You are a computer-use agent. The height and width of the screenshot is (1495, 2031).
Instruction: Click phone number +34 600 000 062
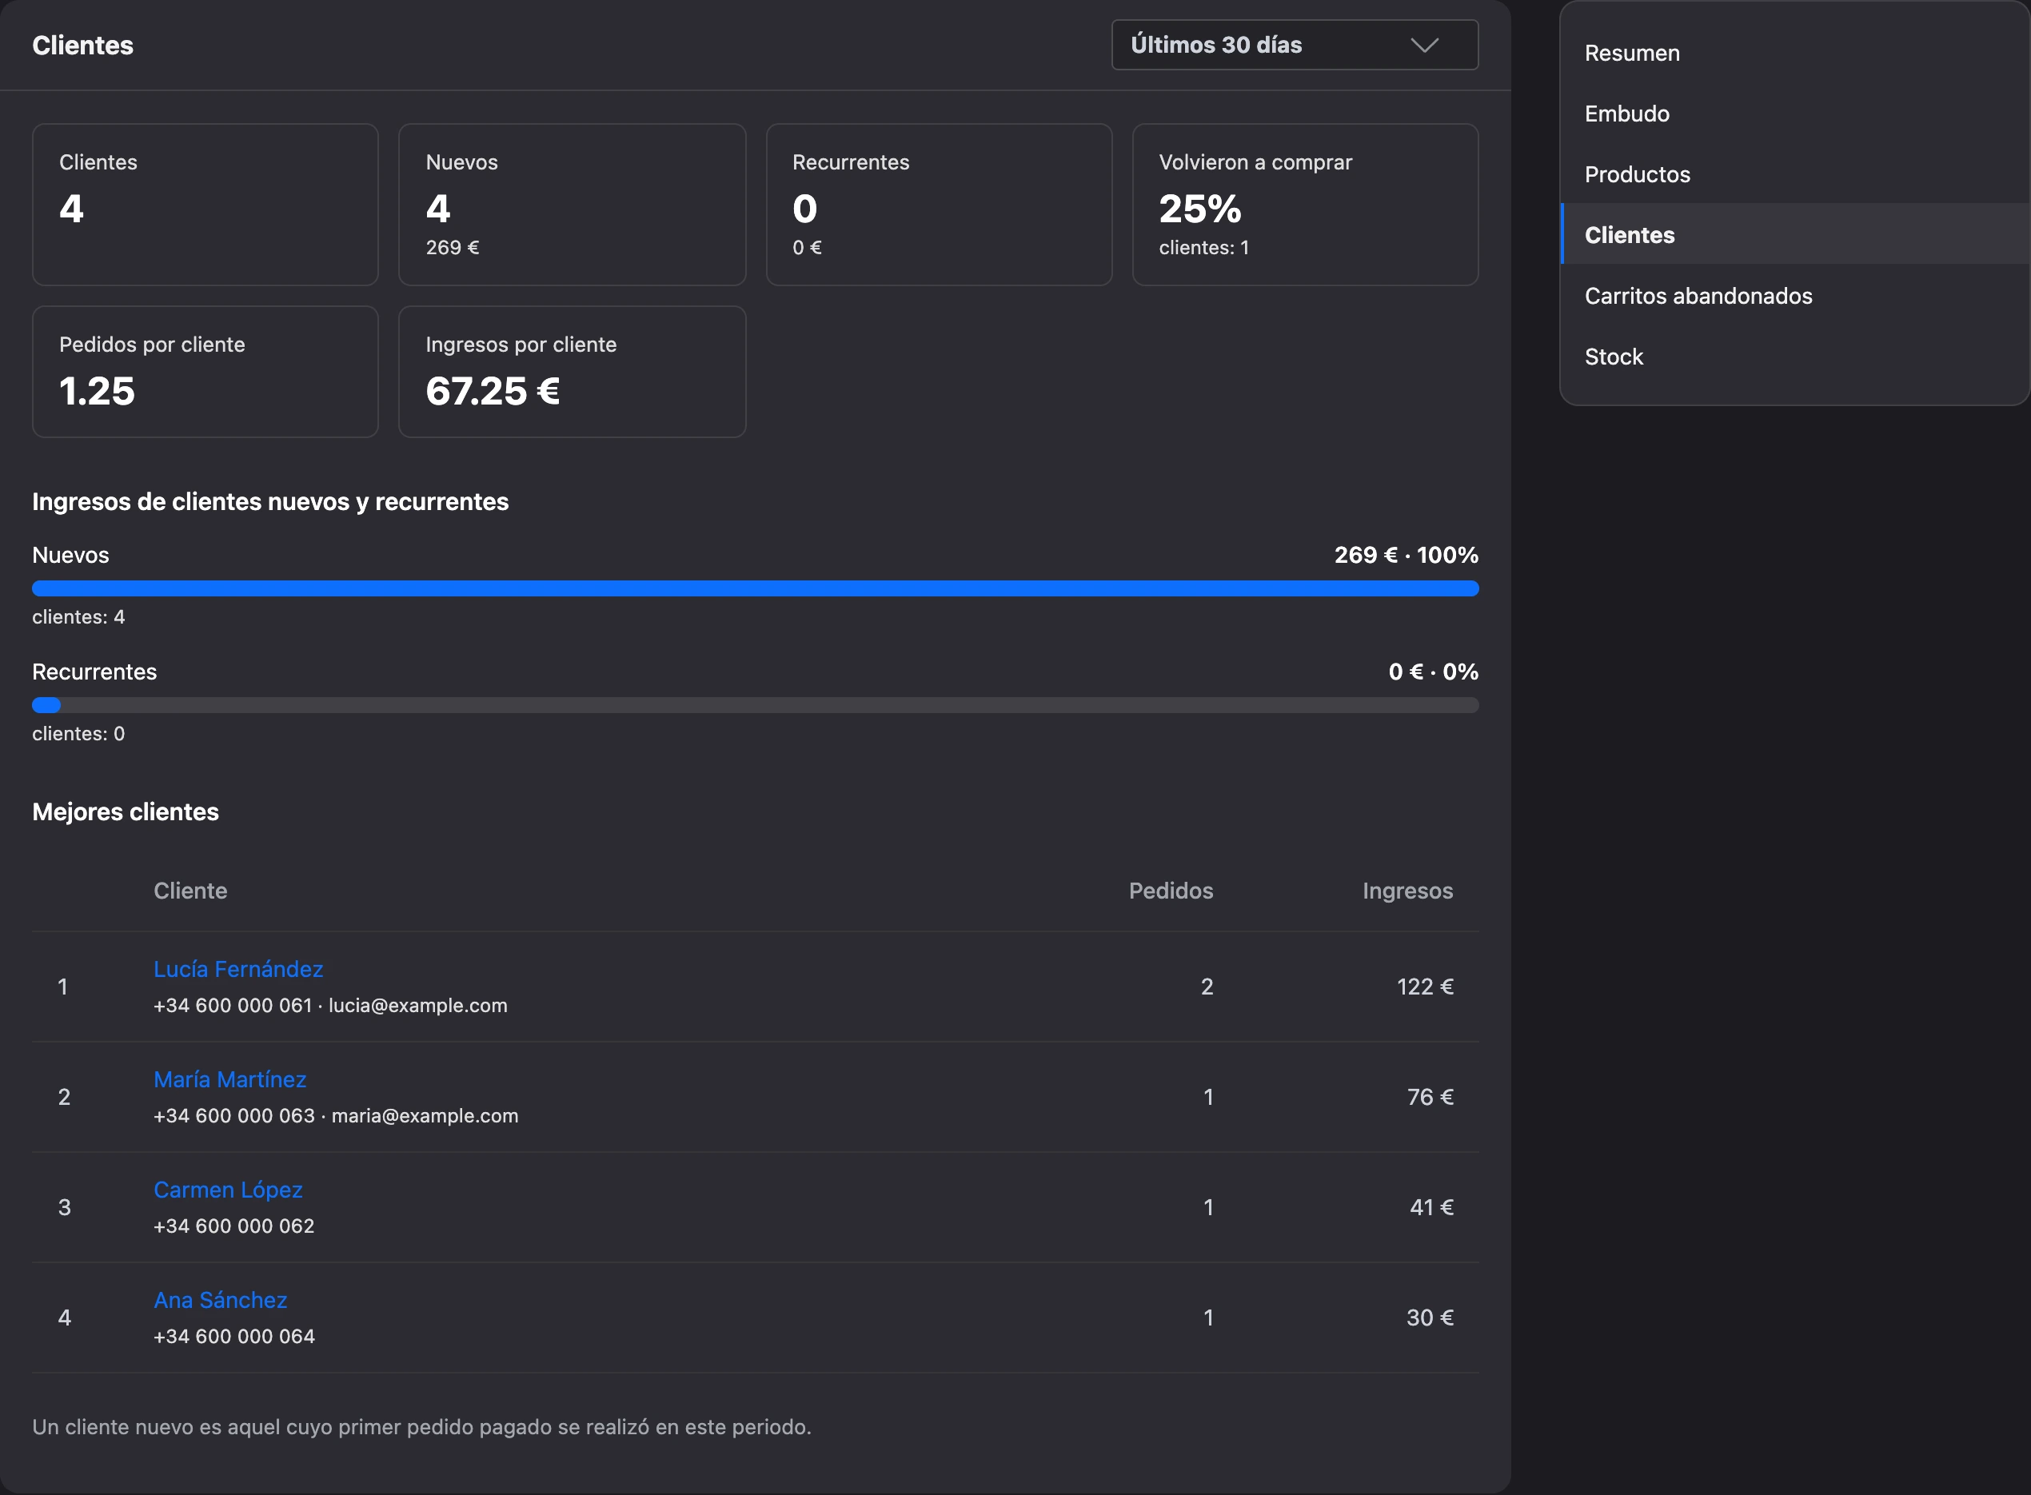point(234,1226)
